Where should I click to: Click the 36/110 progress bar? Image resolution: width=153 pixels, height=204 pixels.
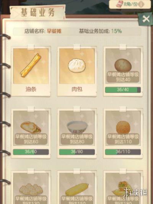[123, 152]
